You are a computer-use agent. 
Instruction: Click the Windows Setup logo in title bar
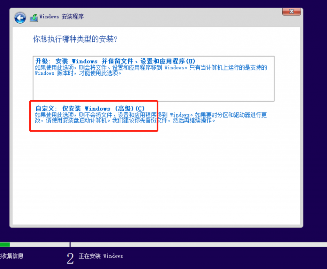[x=34, y=17]
